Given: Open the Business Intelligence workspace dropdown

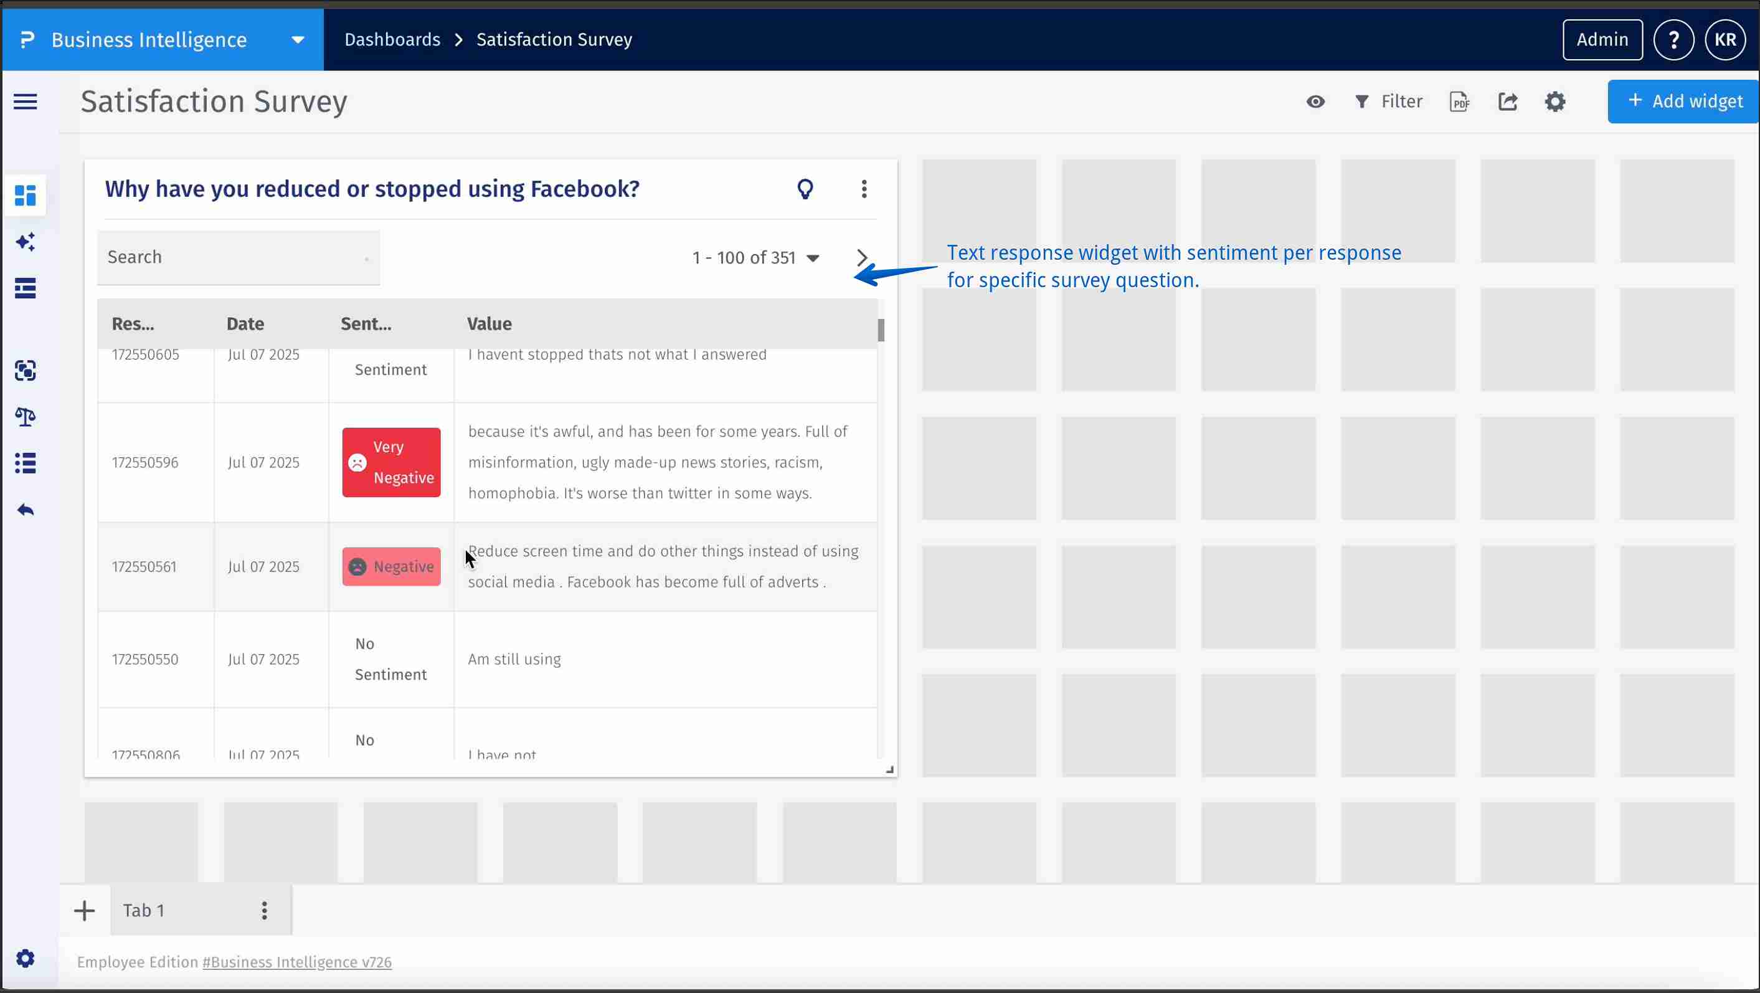Looking at the screenshot, I should pos(296,39).
